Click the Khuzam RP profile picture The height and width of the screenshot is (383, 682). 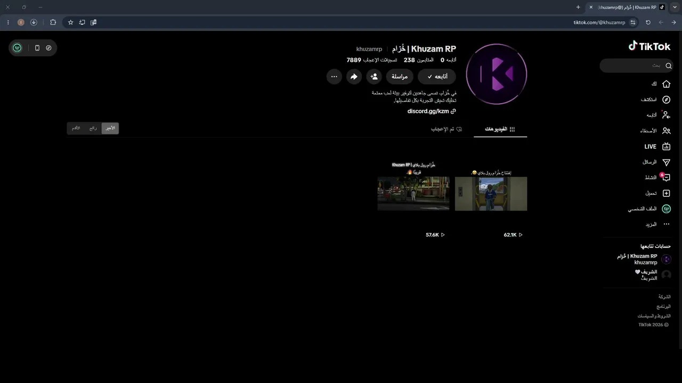[497, 74]
